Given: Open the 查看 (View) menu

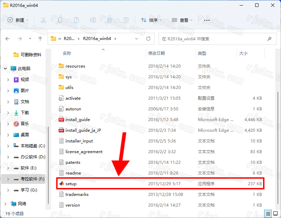Looking at the screenshot, I should pos(182,20).
